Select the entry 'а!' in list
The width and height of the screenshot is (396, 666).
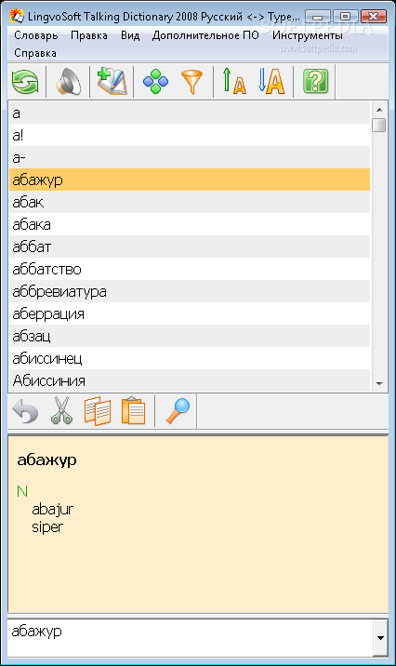tap(190, 135)
